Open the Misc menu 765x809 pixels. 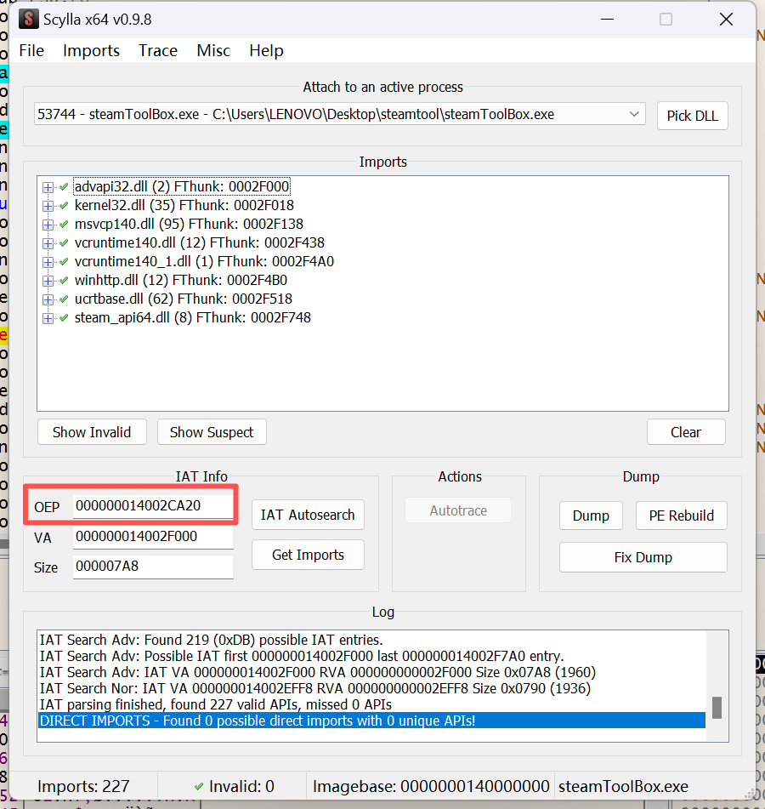tap(213, 50)
